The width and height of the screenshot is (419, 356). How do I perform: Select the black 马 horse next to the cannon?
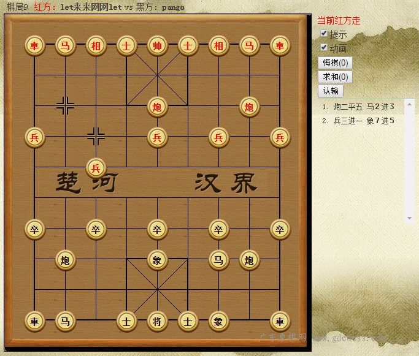click(x=218, y=260)
